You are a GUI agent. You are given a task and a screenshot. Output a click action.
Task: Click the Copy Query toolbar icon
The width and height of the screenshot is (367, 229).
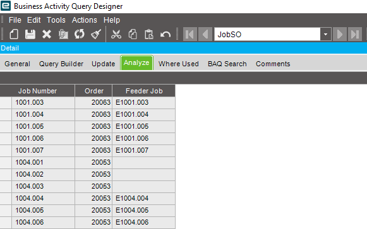(x=63, y=34)
